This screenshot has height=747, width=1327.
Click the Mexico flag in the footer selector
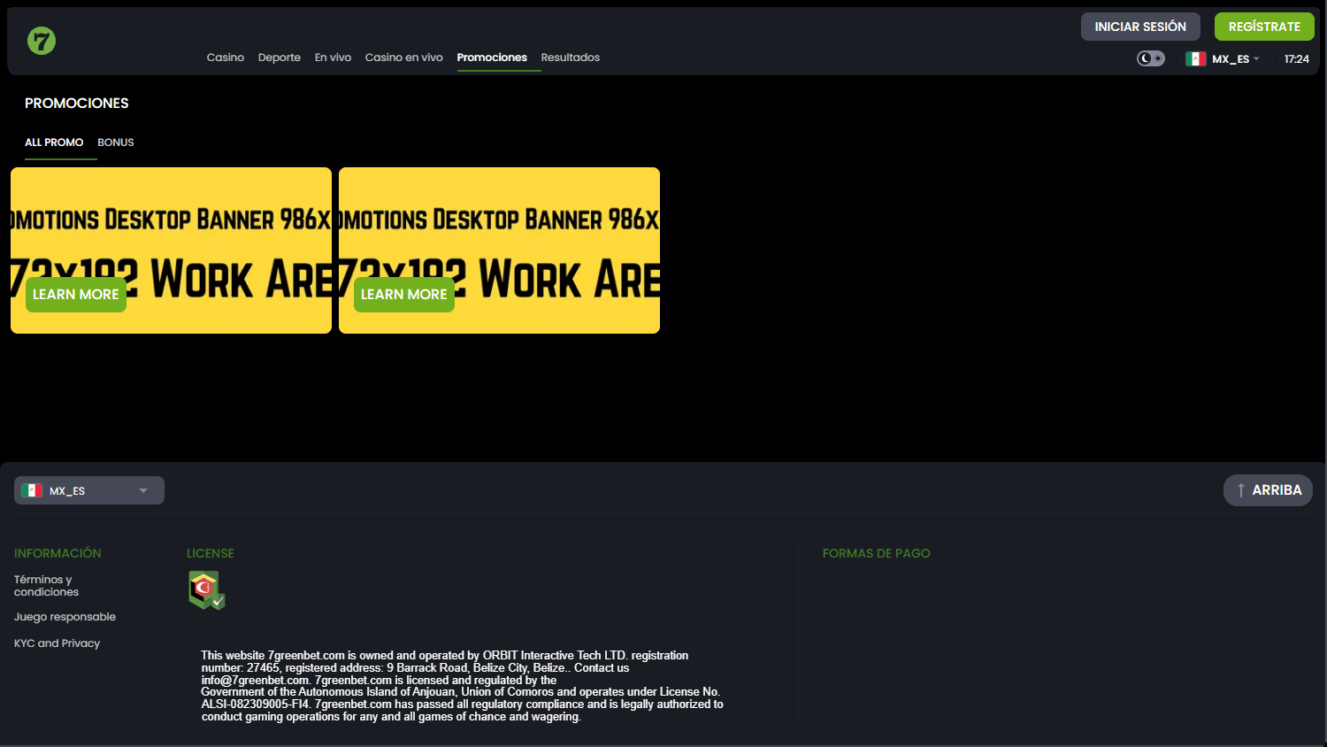tap(32, 489)
